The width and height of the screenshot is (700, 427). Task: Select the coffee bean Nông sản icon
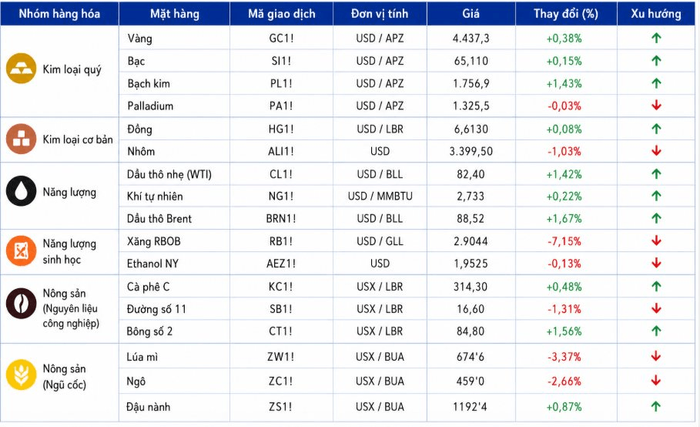coord(21,303)
